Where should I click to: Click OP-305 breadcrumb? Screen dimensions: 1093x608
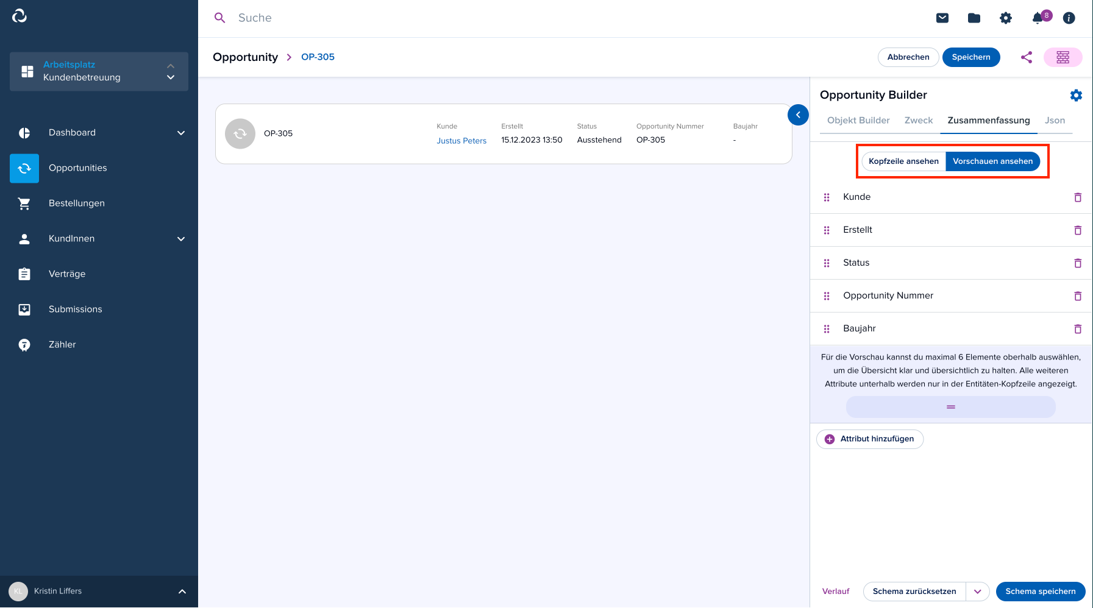tap(318, 57)
